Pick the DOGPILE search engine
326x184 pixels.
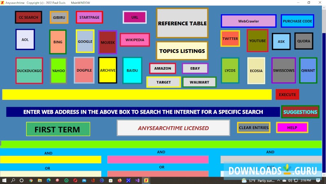84,70
